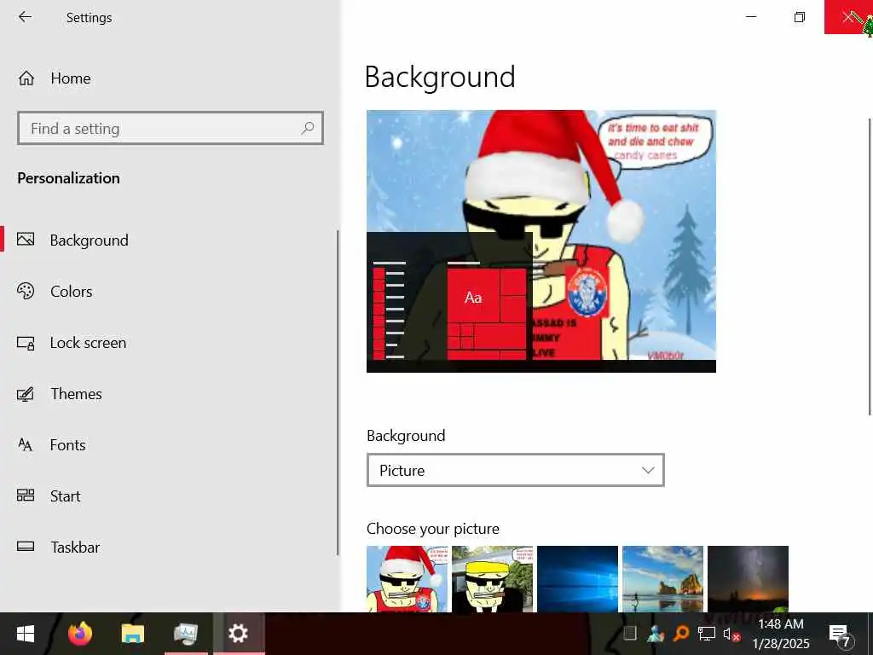Minimize the Settings window
The width and height of the screenshot is (873, 655).
point(751,17)
